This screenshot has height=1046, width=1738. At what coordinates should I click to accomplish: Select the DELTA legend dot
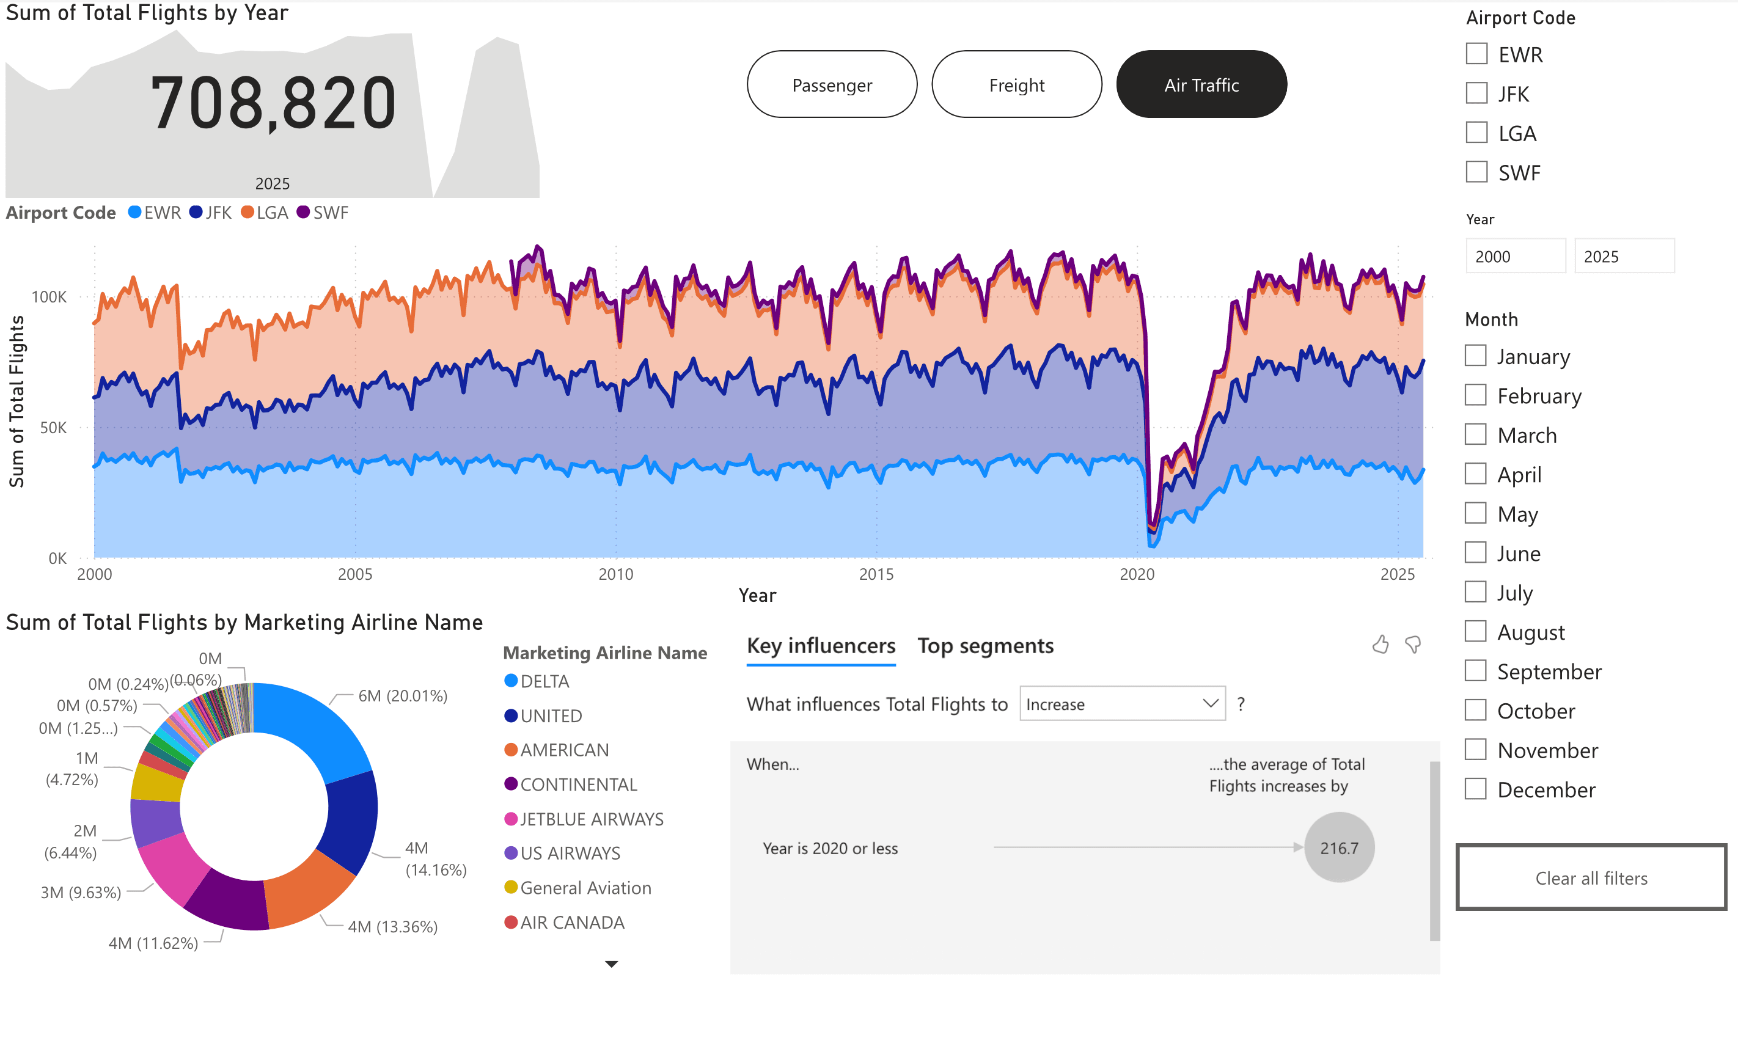tap(511, 681)
